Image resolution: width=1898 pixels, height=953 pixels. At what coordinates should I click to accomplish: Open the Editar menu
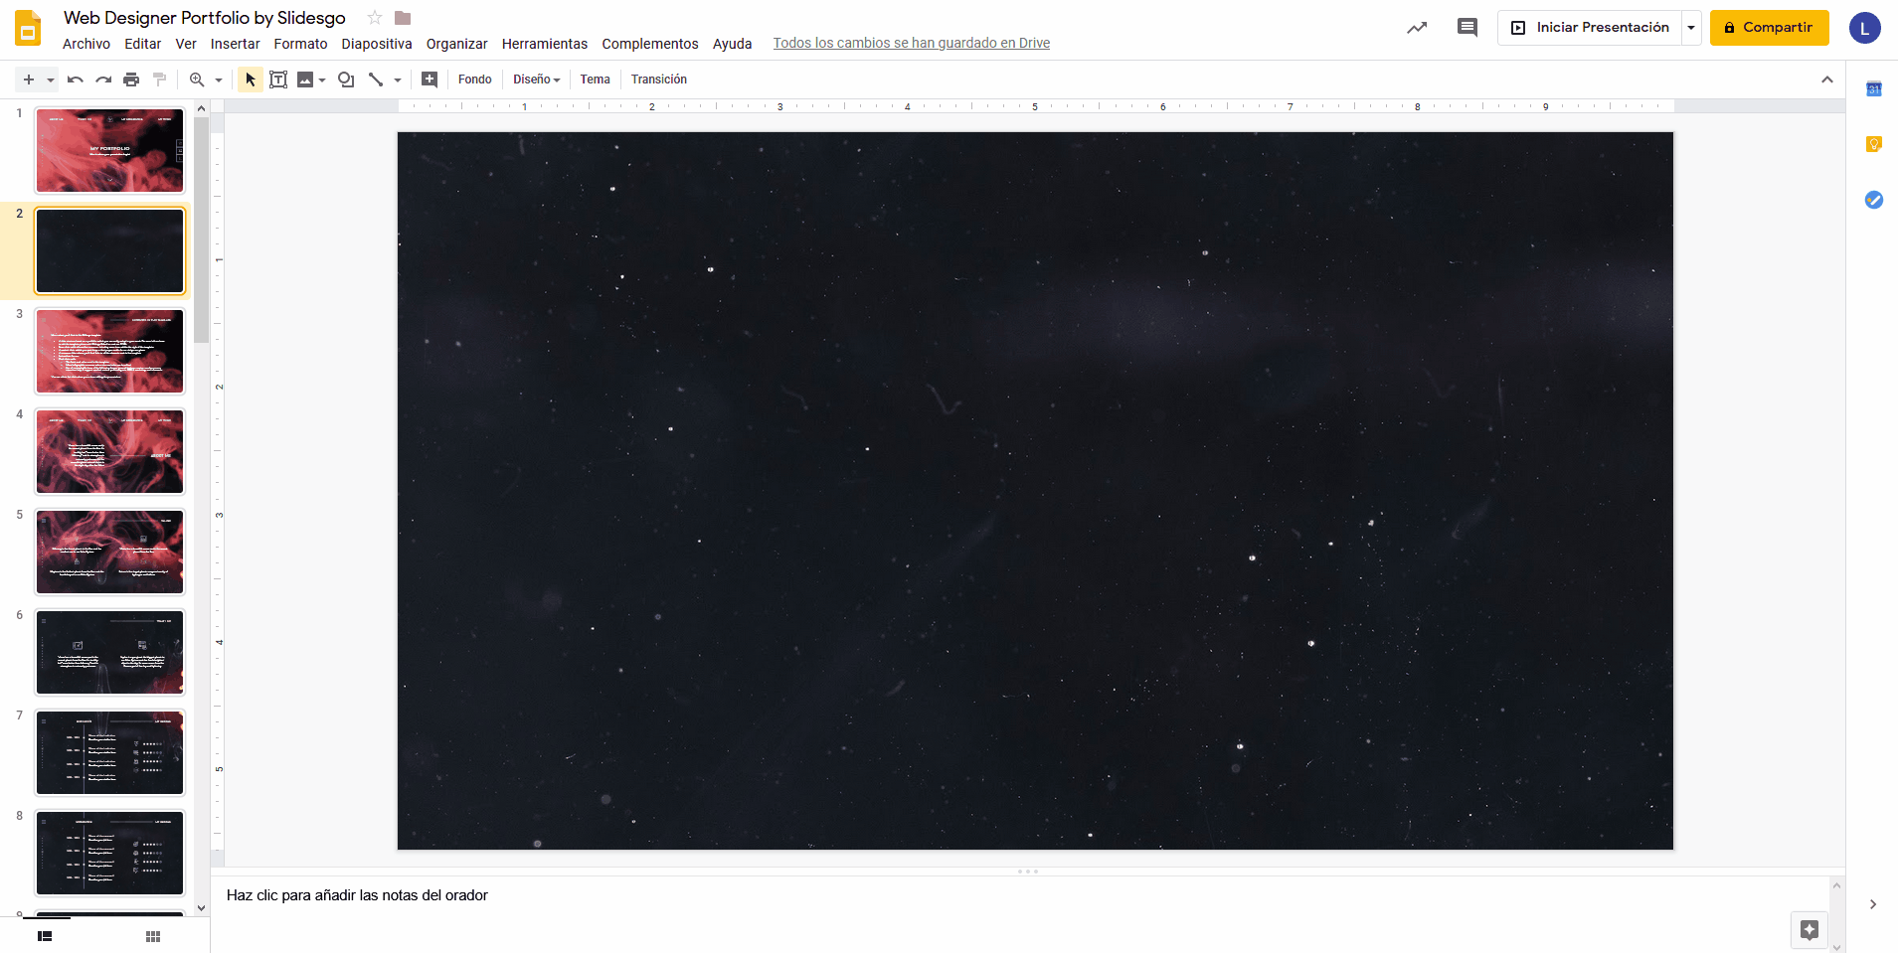click(x=143, y=44)
